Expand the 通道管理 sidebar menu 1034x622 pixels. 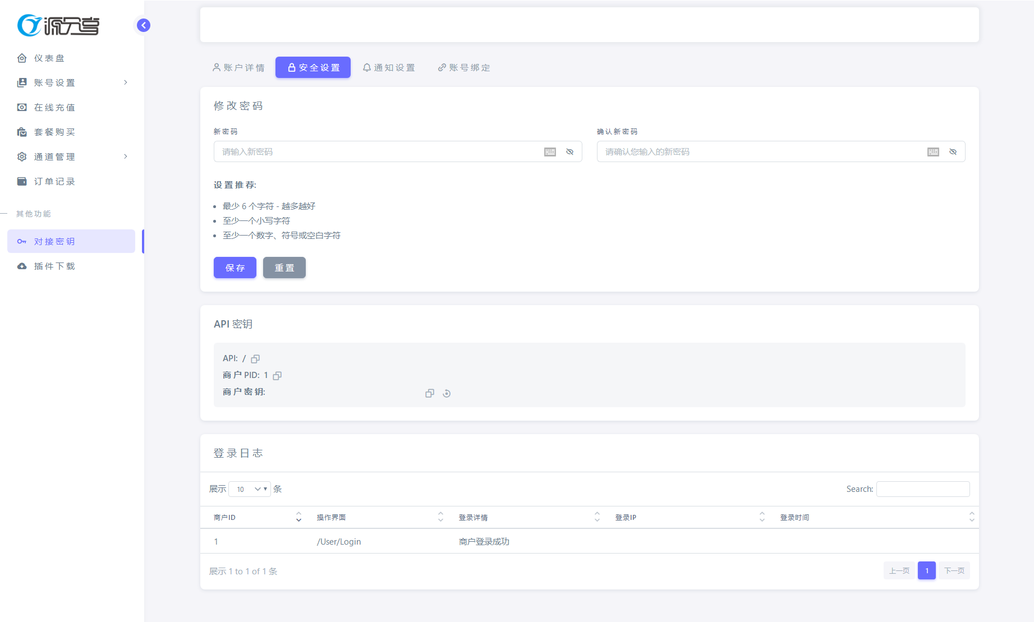pyautogui.click(x=73, y=157)
